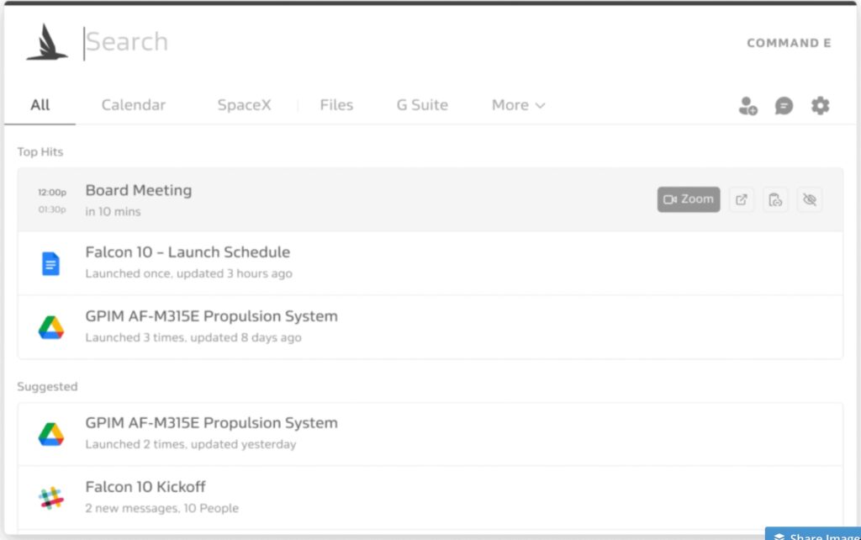Hide Board Meeting with crossed-eye icon

(810, 199)
